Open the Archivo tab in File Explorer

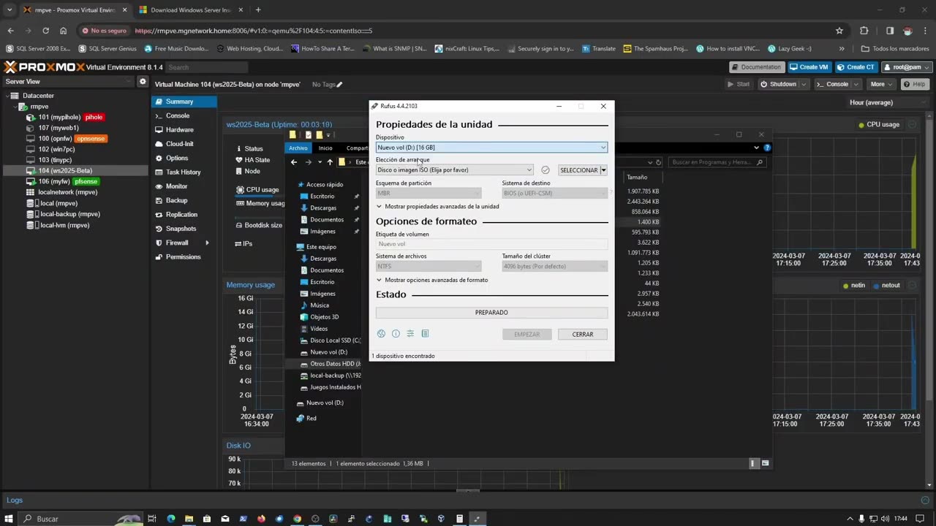(298, 148)
